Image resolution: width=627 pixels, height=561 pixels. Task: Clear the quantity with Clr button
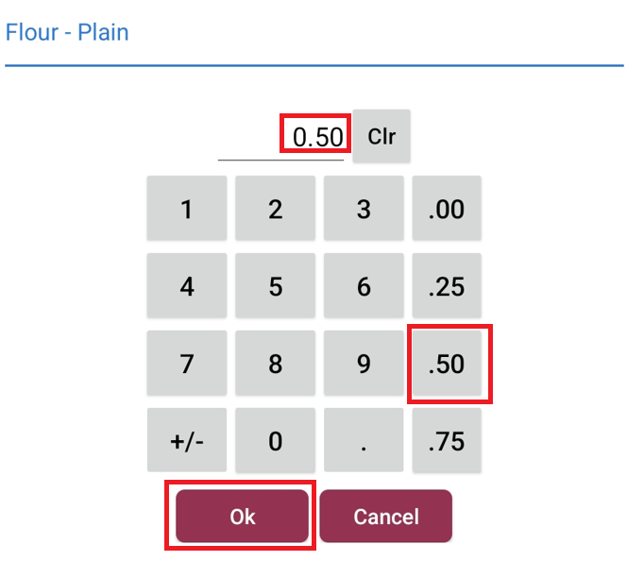pos(381,136)
